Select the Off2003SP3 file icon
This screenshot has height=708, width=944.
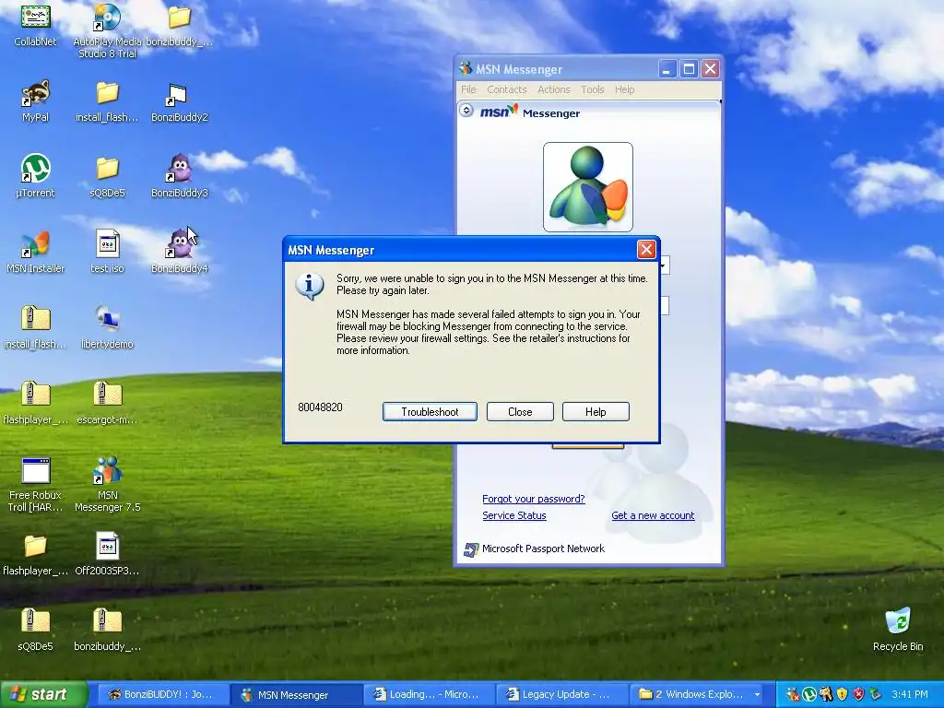click(107, 554)
